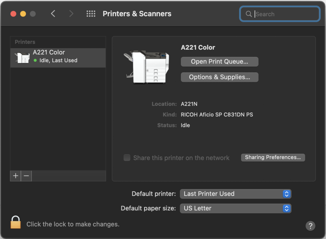Minimize the window with the yellow button
326x239 pixels.
(23, 14)
